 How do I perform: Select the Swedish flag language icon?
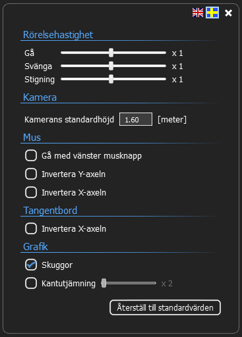tap(212, 13)
